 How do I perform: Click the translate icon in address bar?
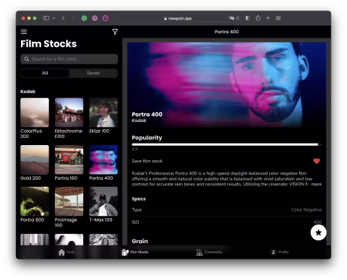coord(231,18)
